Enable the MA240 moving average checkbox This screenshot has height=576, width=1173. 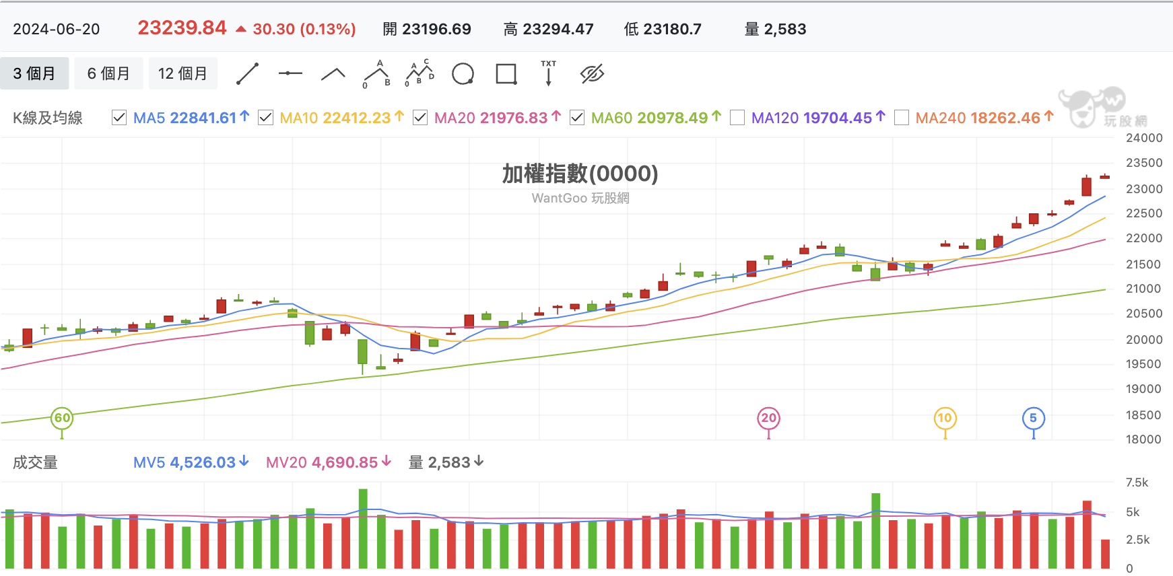902,118
